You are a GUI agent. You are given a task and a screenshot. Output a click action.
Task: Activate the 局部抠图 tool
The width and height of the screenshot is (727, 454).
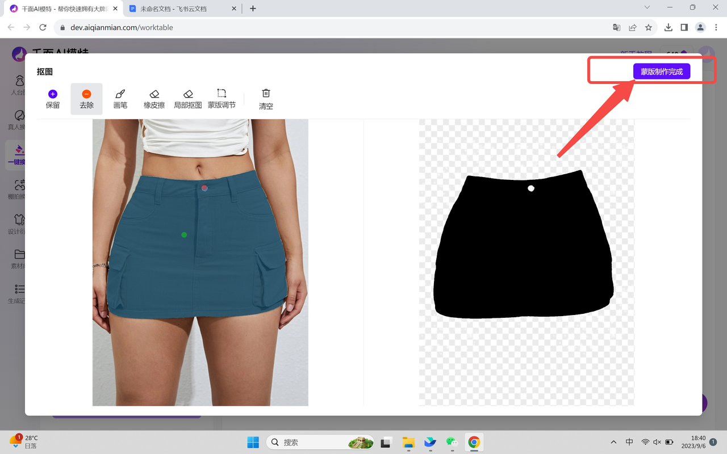pos(188,99)
